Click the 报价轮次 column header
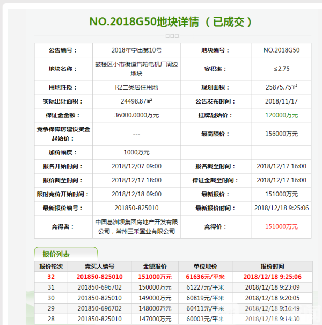This screenshot has height=325, width=322. [51, 266]
